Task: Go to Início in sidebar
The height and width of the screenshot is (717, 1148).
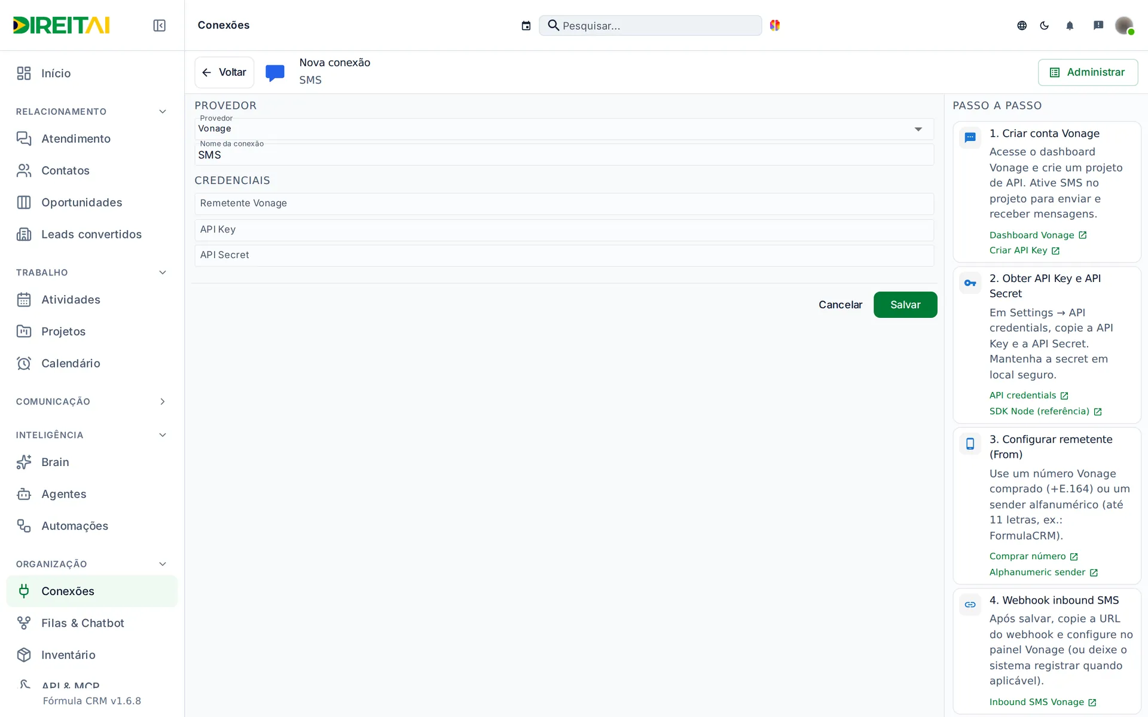Action: [92, 73]
